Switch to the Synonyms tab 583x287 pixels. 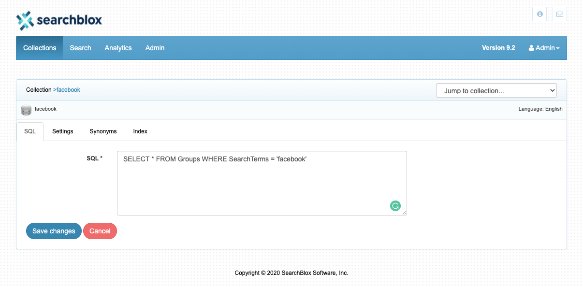[103, 131]
